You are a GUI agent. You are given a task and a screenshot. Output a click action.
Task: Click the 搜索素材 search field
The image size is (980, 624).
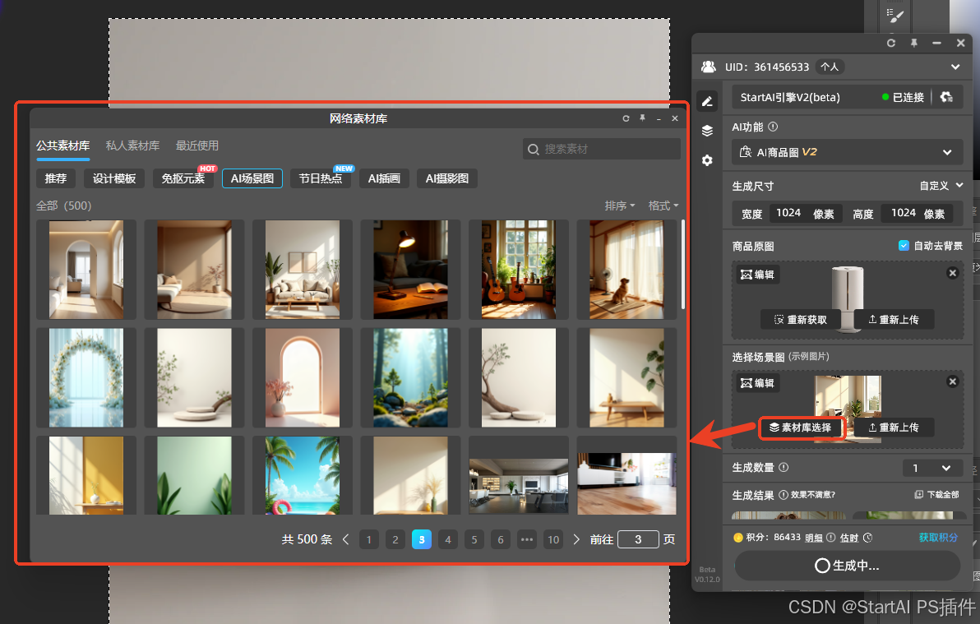[602, 149]
